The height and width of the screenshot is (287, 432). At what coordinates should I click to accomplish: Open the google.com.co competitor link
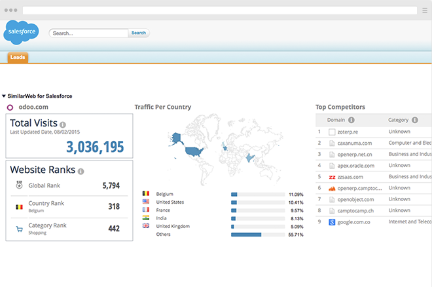click(x=353, y=222)
